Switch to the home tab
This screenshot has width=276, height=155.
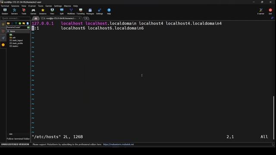click(36, 18)
